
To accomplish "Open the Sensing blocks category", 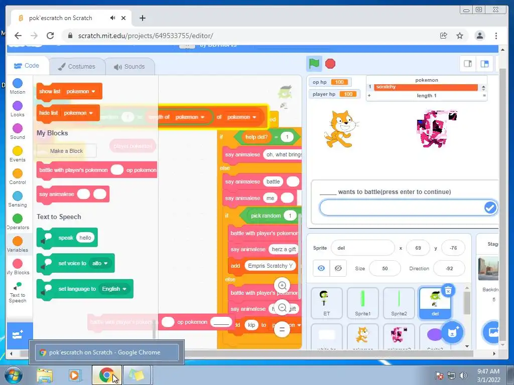I will coord(18,200).
